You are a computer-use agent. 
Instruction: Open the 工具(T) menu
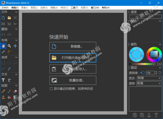(x=74, y=8)
